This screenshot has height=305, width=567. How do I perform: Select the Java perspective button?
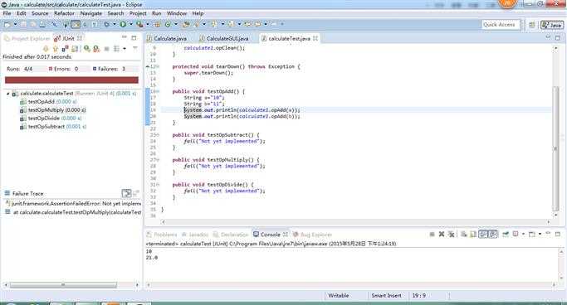(552, 25)
